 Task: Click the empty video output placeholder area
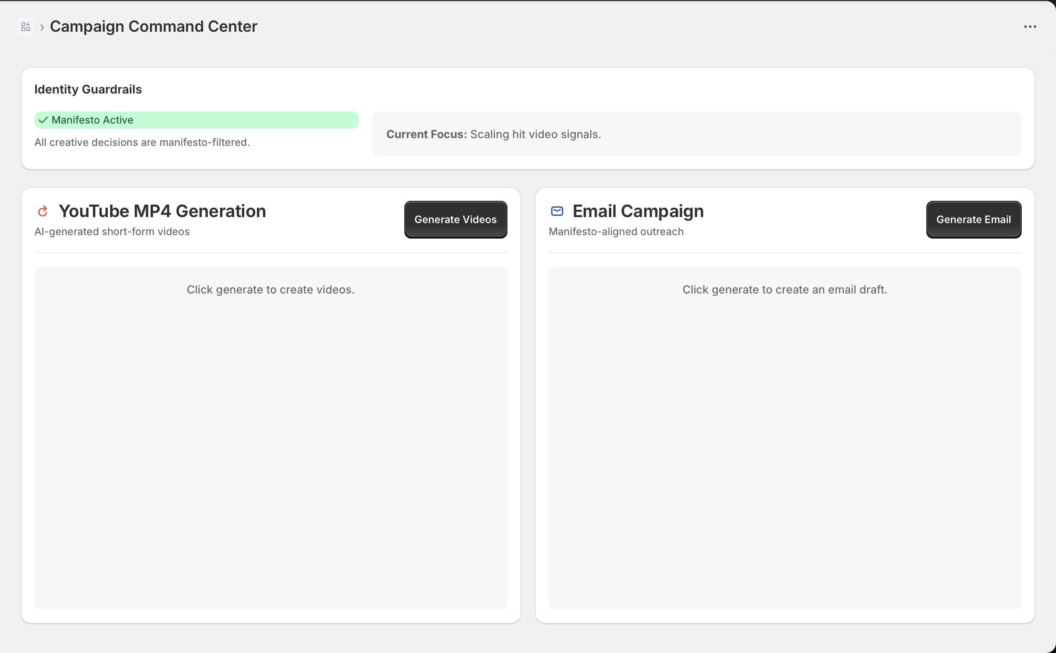click(270, 438)
